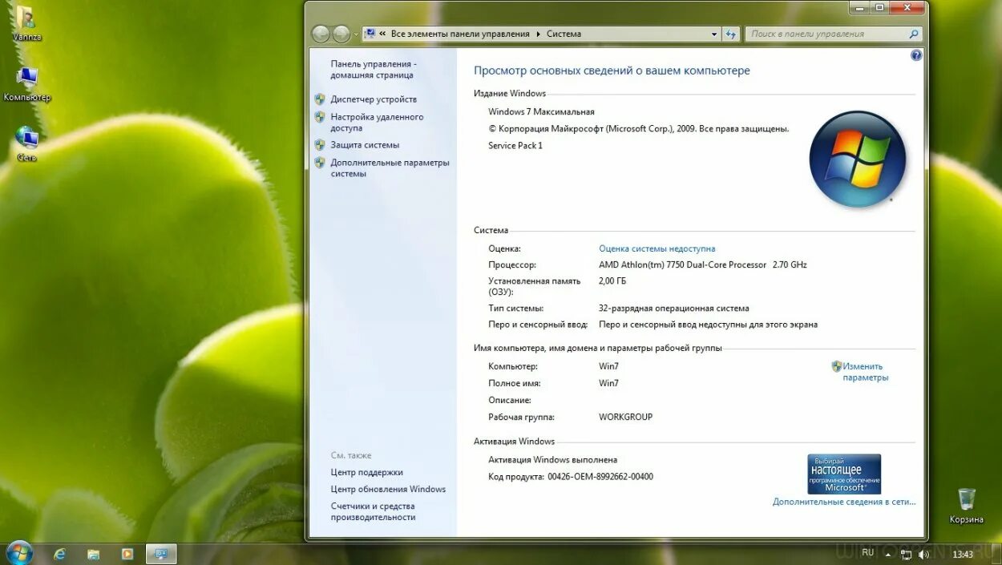The height and width of the screenshot is (565, 1002).
Task: Click the RU language indicator
Action: click(867, 552)
